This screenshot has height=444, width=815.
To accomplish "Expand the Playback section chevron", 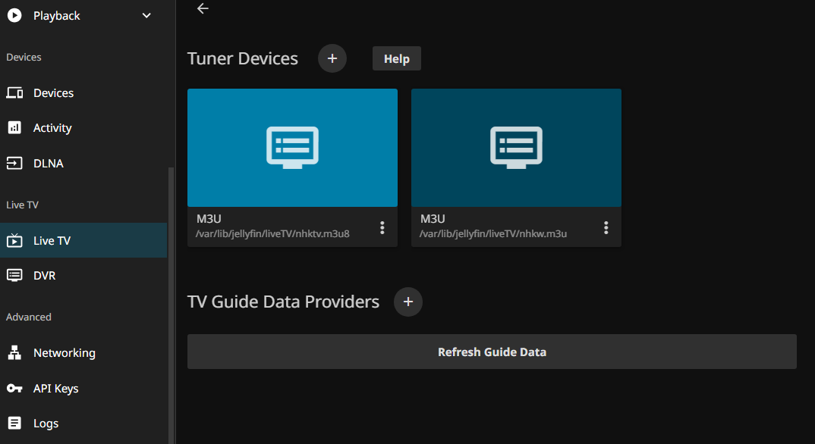I will (146, 16).
